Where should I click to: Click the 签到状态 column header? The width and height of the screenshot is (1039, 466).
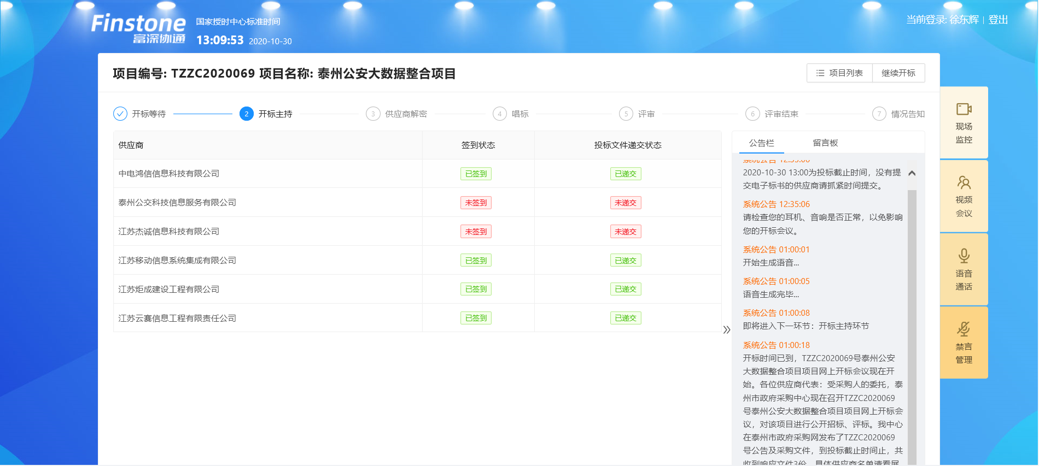tap(478, 145)
